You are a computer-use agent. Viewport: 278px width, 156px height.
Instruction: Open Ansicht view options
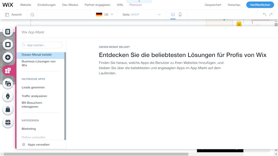[14, 15]
